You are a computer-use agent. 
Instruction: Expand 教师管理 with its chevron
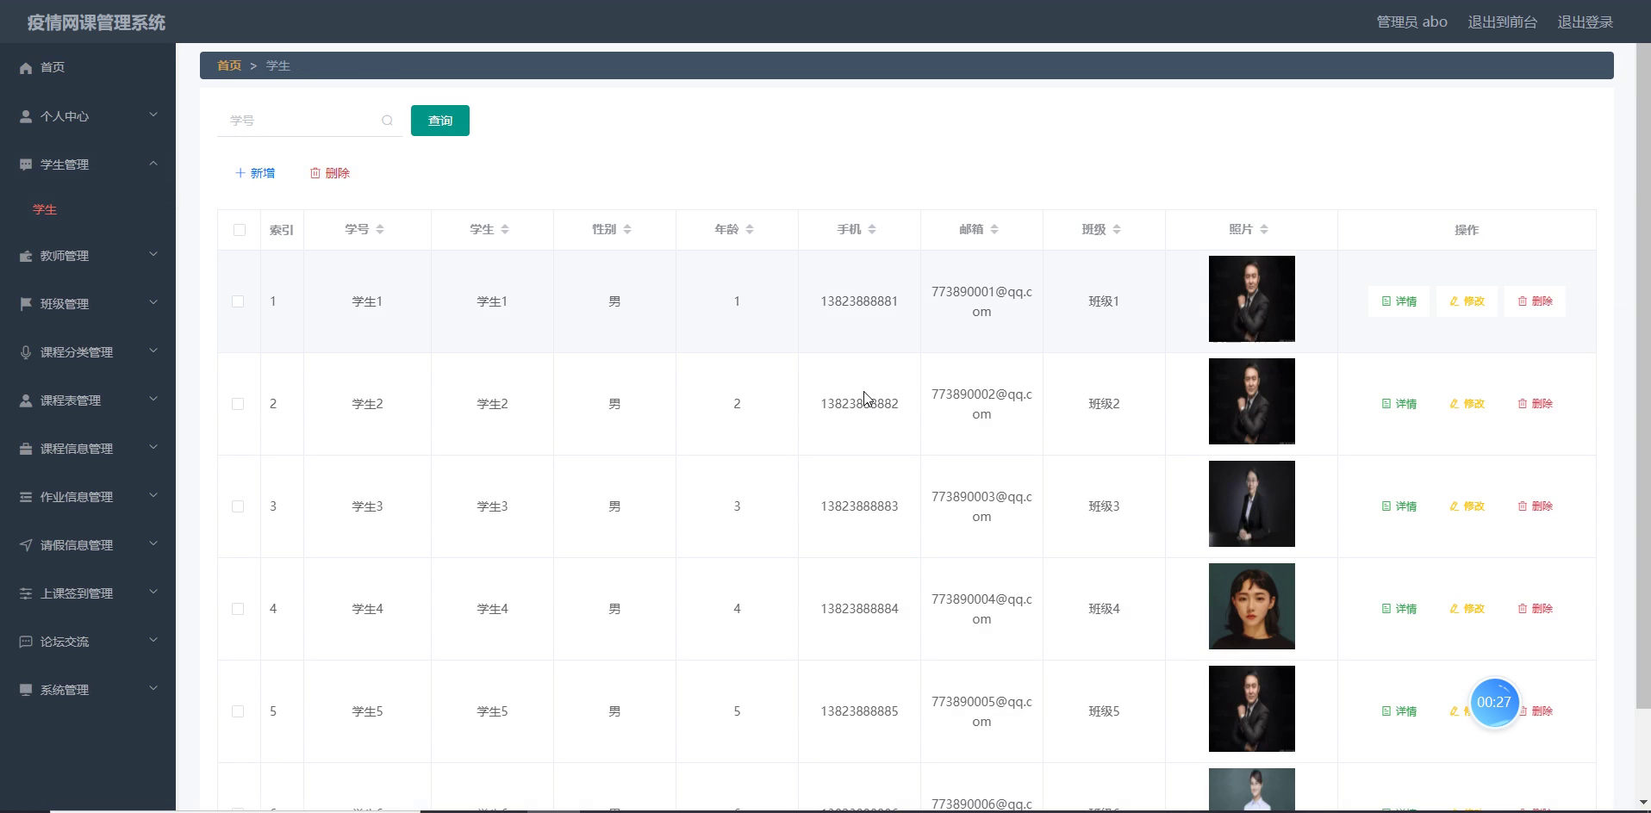[153, 254]
